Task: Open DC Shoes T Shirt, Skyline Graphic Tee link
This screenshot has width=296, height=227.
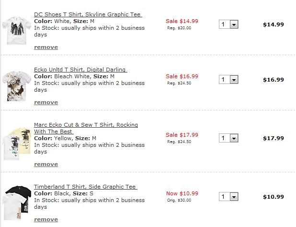Action: click(88, 14)
